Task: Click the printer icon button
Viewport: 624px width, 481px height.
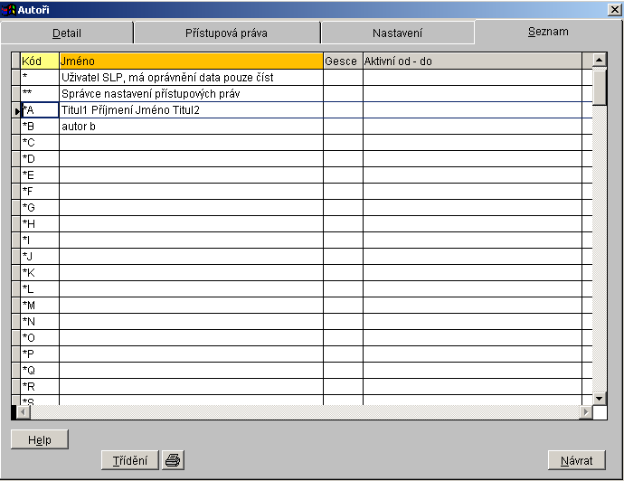Action: coord(173,460)
